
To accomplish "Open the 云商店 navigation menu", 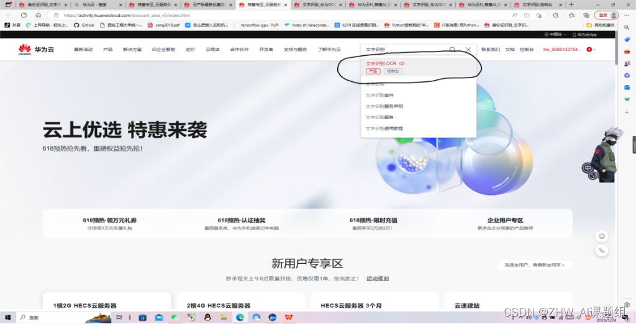I will 212,50.
